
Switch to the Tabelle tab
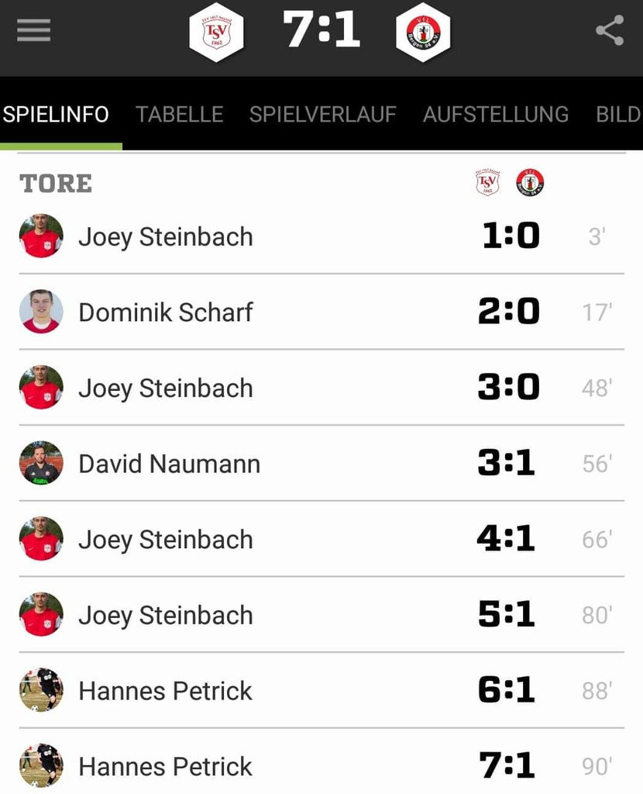click(179, 115)
